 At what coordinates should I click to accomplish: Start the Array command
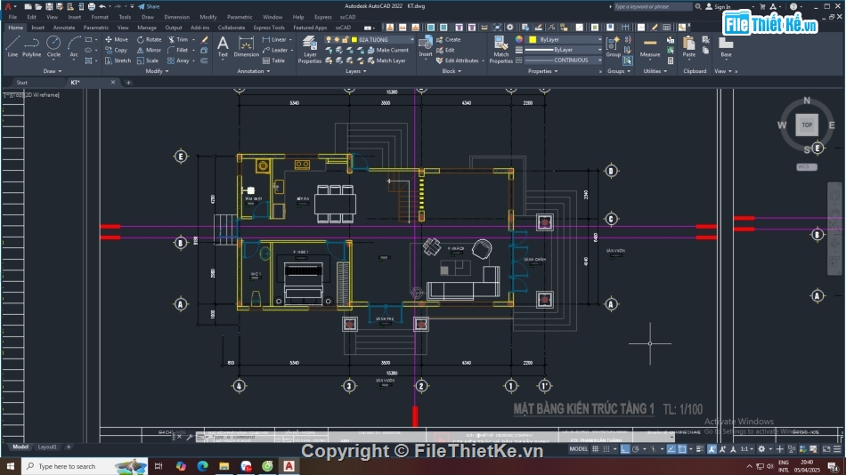(179, 60)
